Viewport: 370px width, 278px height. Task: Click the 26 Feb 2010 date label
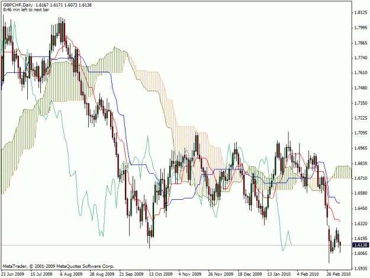[339, 274]
